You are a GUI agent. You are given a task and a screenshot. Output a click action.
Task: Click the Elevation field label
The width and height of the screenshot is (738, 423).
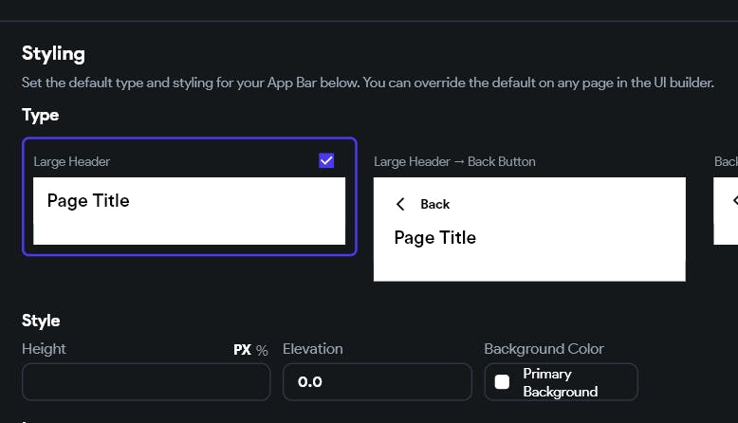click(313, 349)
